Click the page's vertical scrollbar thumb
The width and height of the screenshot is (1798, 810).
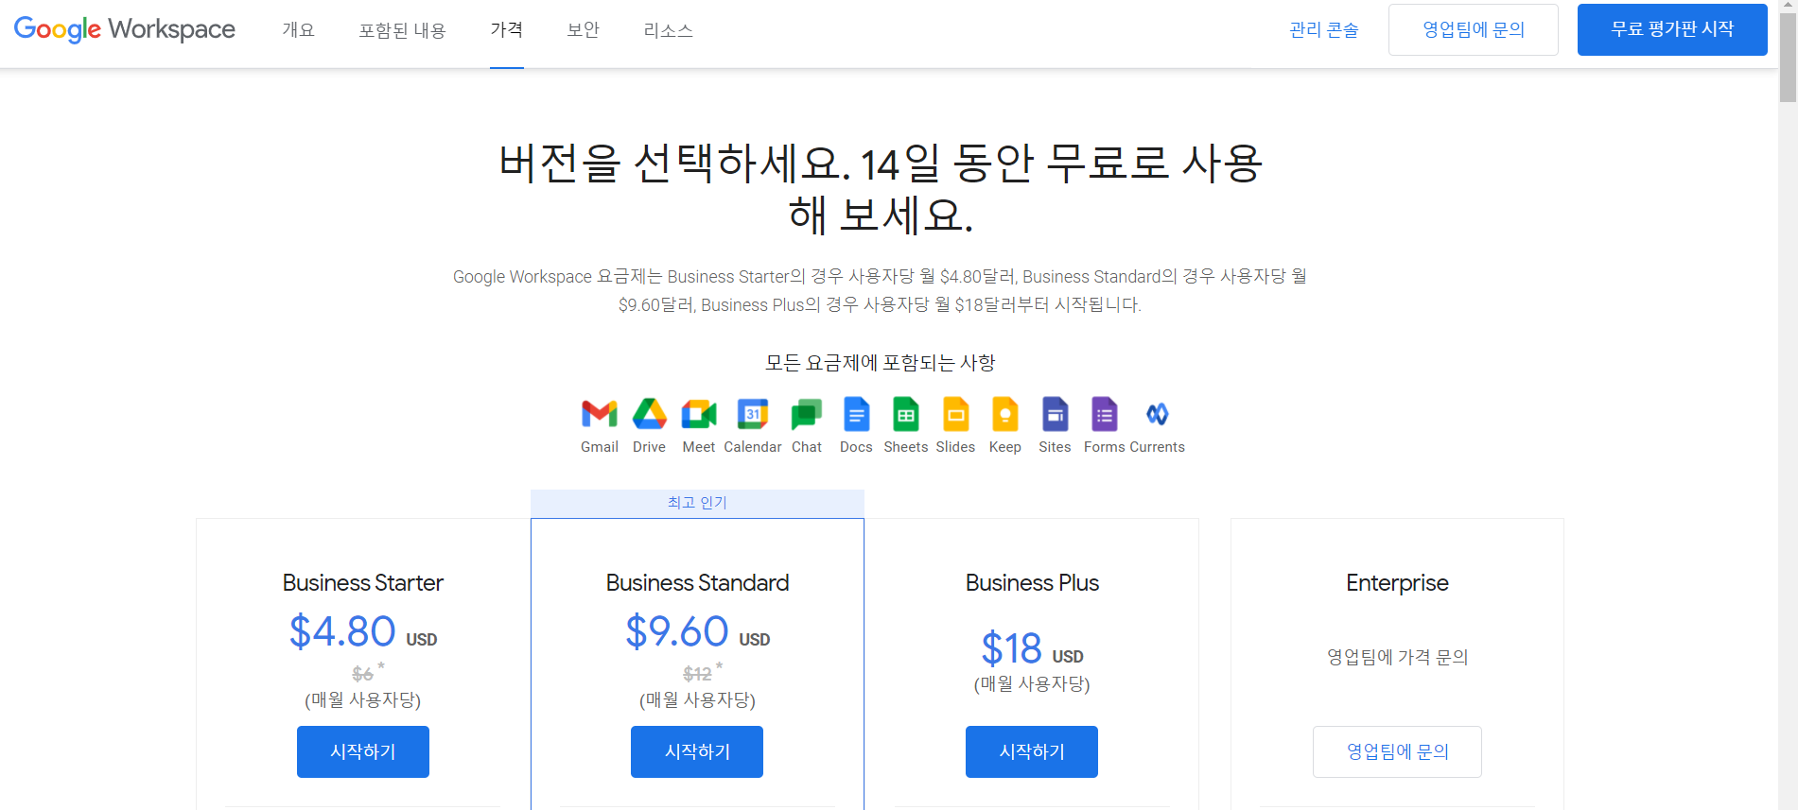point(1788,57)
